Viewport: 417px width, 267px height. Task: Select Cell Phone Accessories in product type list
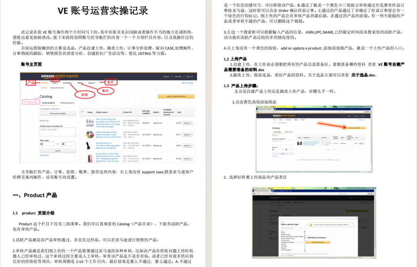[x=288, y=242]
